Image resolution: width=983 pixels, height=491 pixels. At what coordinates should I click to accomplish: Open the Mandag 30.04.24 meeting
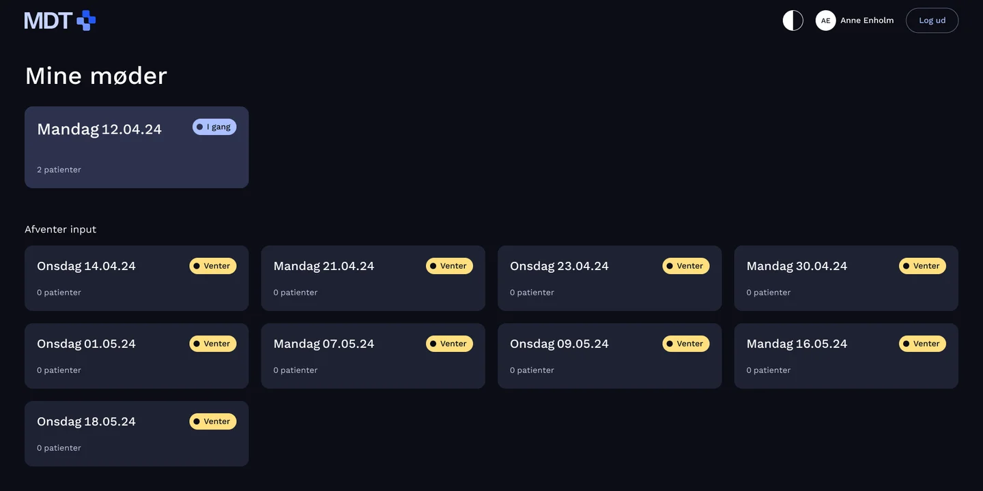[x=846, y=278]
